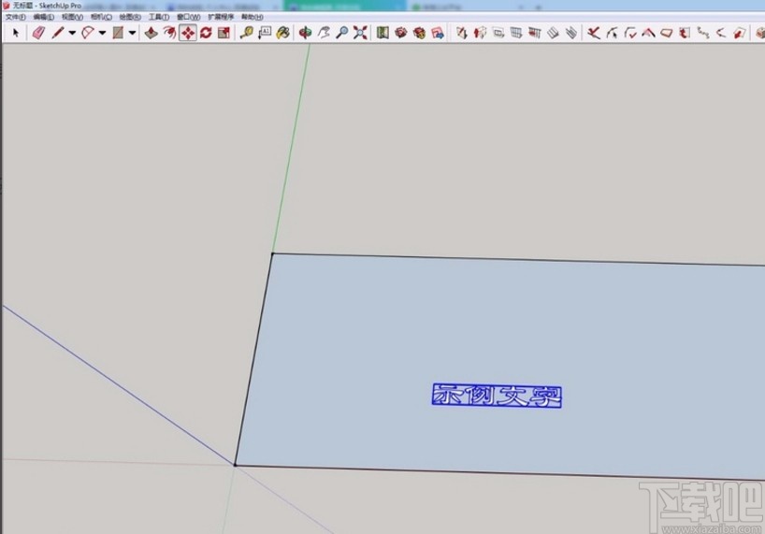The width and height of the screenshot is (765, 534).
Task: Open the green book toolbar icon
Action: (x=382, y=33)
